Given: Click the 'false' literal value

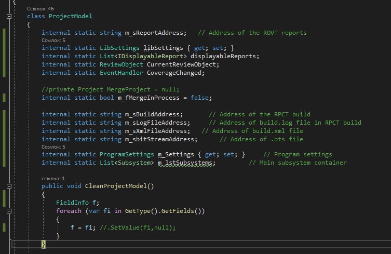Looking at the screenshot, I should [199, 98].
